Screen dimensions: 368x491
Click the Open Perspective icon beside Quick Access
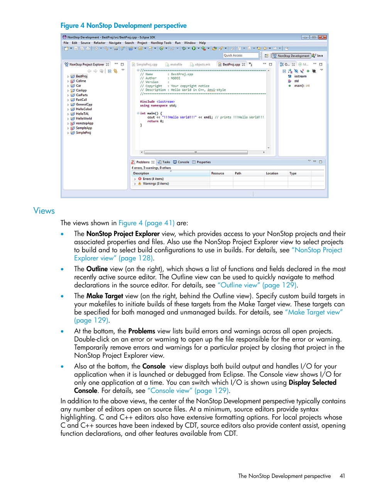(x=266, y=56)
